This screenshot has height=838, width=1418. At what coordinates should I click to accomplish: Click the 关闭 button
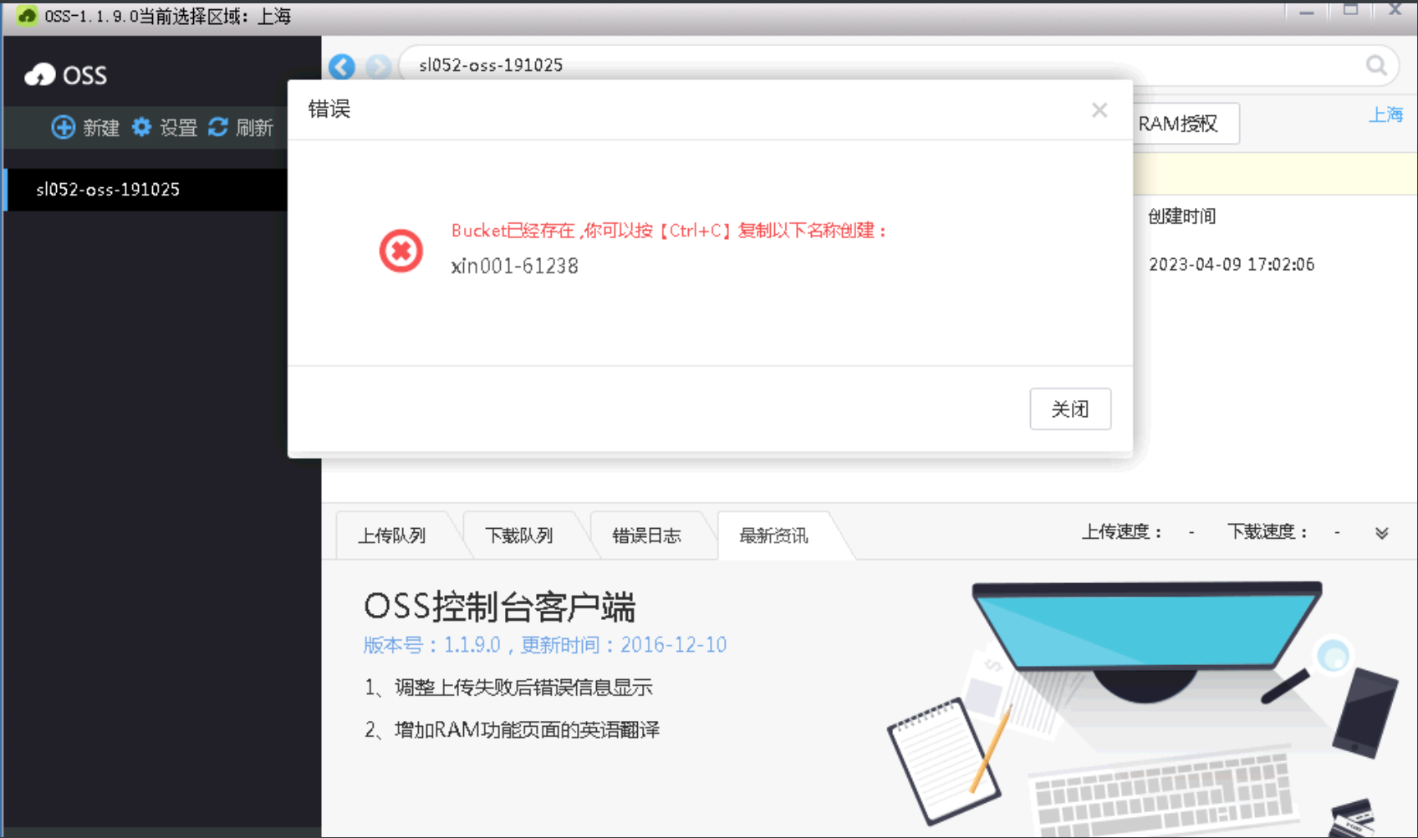tap(1070, 409)
